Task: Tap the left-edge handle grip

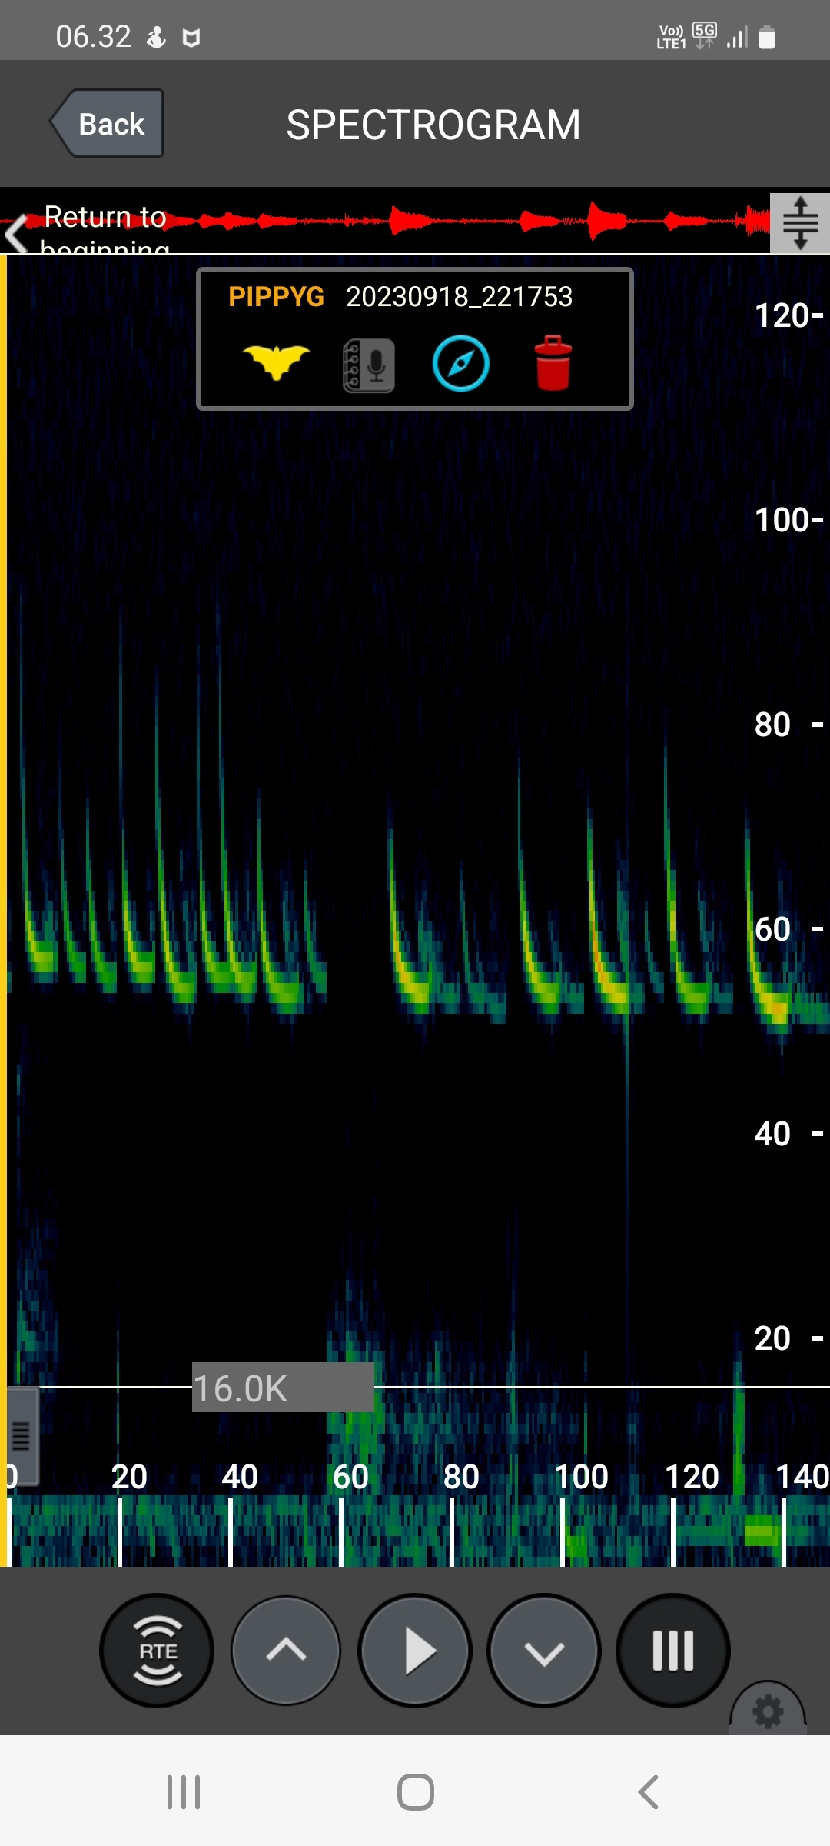Action: [22, 1435]
